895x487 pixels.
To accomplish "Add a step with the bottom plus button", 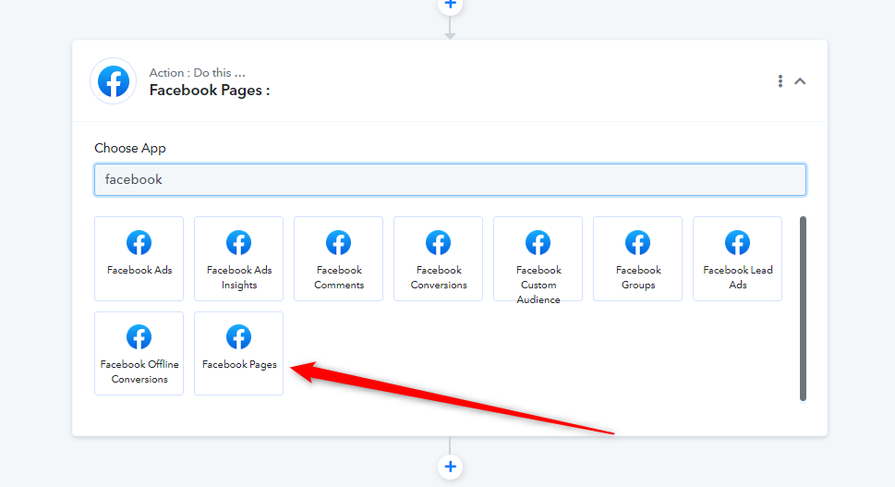I will 451,467.
